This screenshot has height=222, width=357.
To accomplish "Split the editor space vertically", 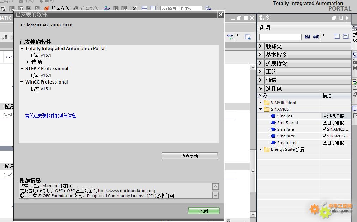I will click(153, 8).
